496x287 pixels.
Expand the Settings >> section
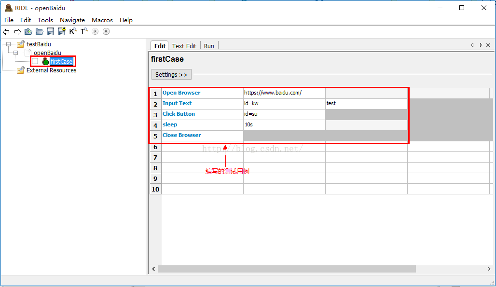(171, 75)
